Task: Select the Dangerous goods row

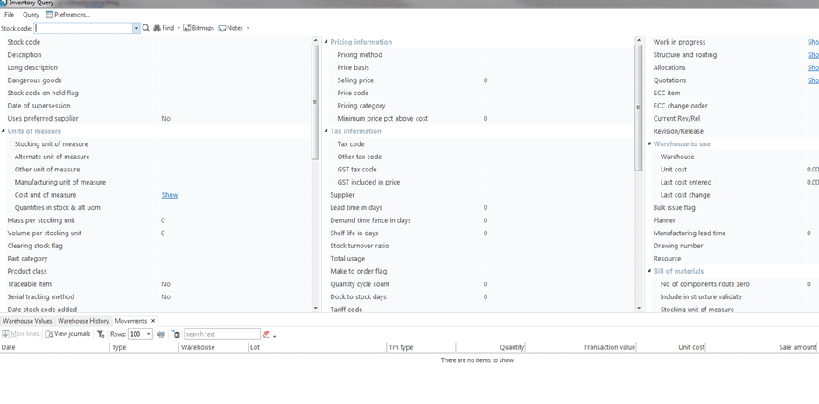Action: pos(158,80)
